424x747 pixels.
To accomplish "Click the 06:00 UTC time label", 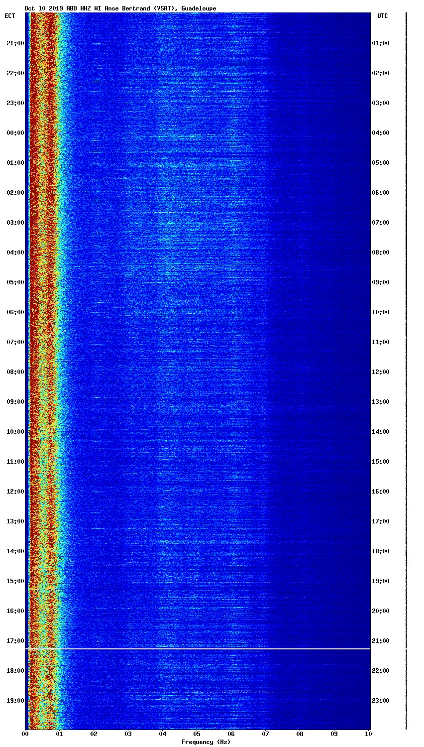I will click(x=381, y=193).
